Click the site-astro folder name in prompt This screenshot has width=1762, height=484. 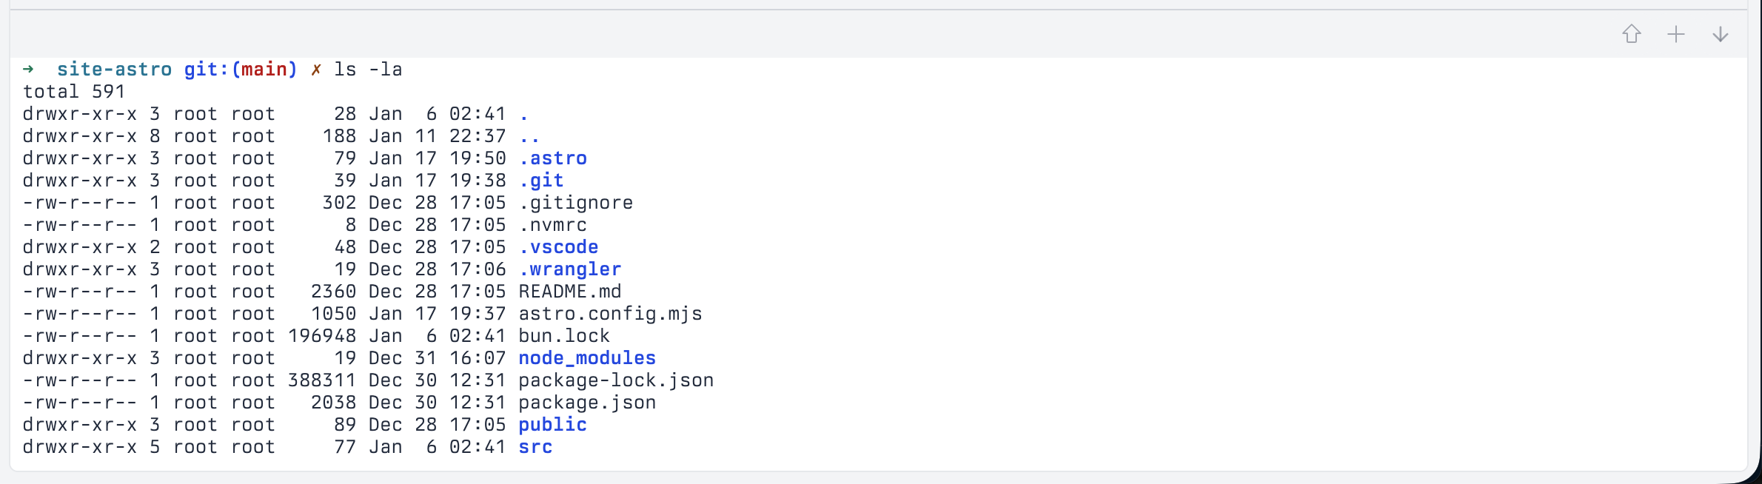coord(115,70)
